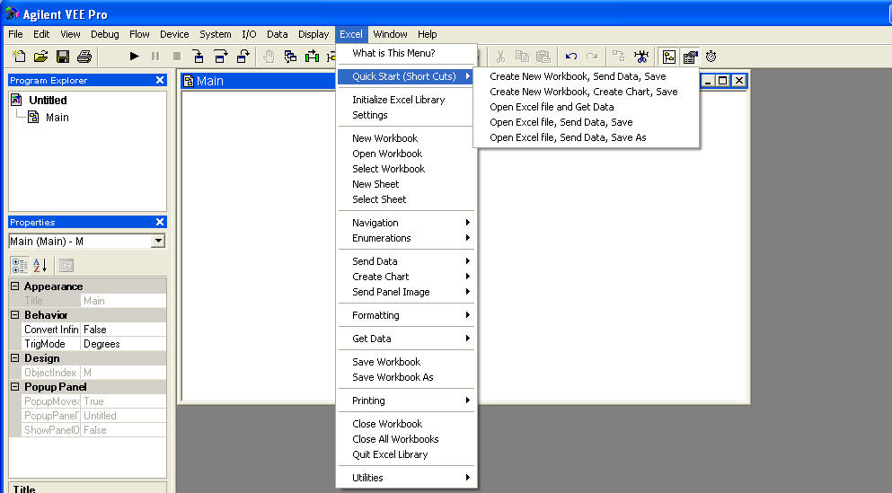The height and width of the screenshot is (493, 892).
Task: Click the Run program play button
Action: (x=135, y=57)
